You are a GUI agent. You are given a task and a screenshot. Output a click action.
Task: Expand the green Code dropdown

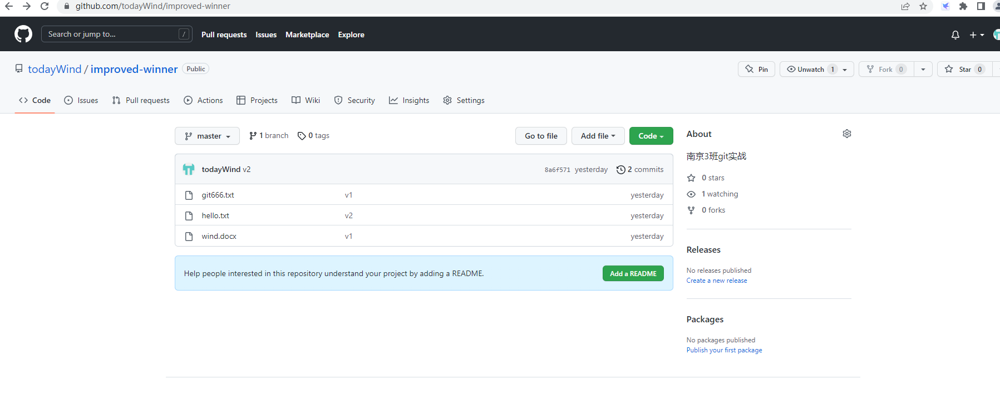click(651, 136)
